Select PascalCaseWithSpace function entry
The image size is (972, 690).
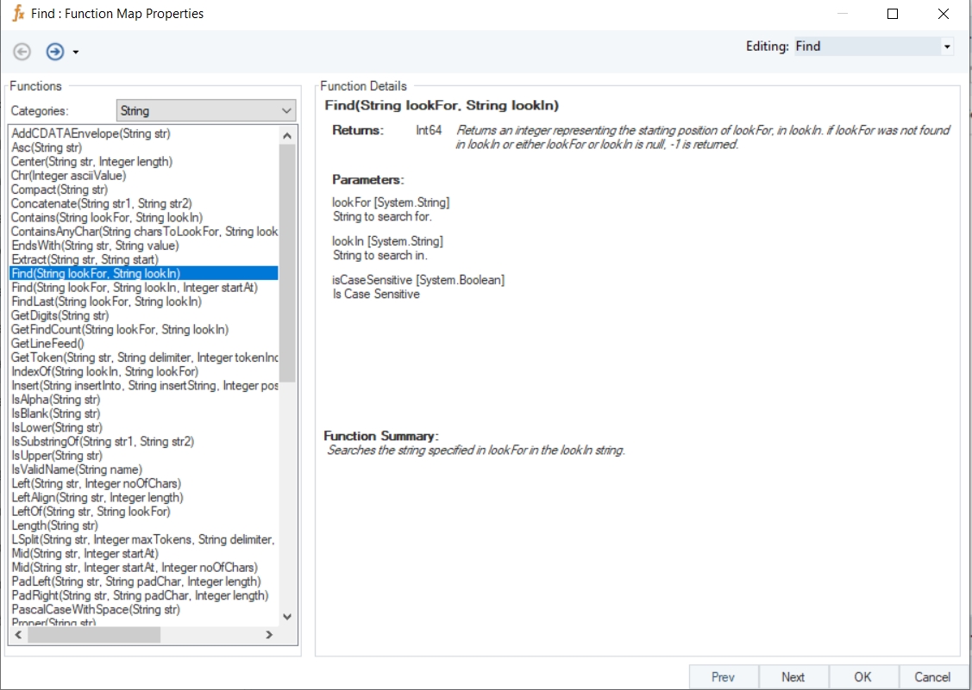(x=95, y=609)
